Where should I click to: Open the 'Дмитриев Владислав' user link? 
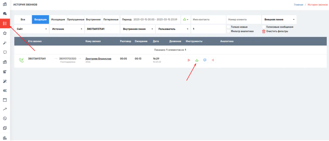(x=98, y=59)
